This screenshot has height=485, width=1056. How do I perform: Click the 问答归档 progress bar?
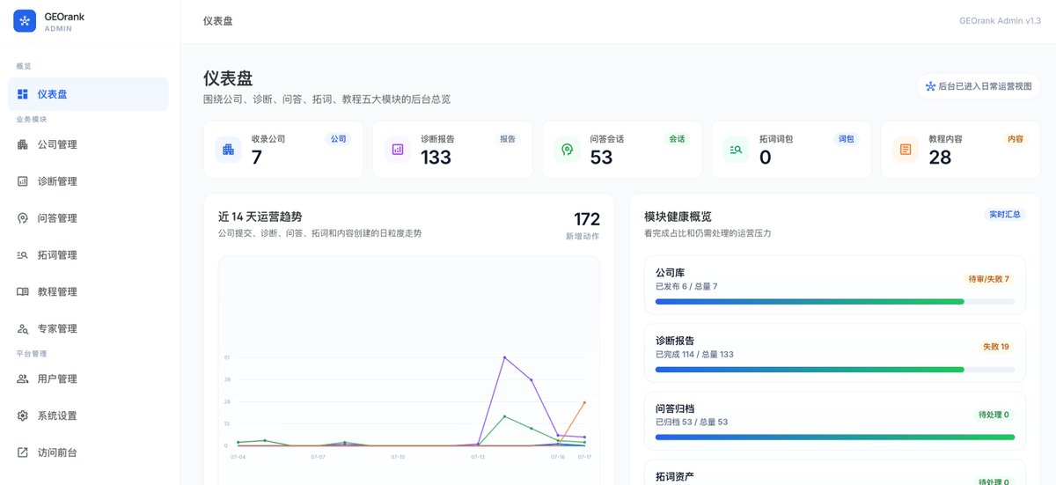tap(835, 437)
